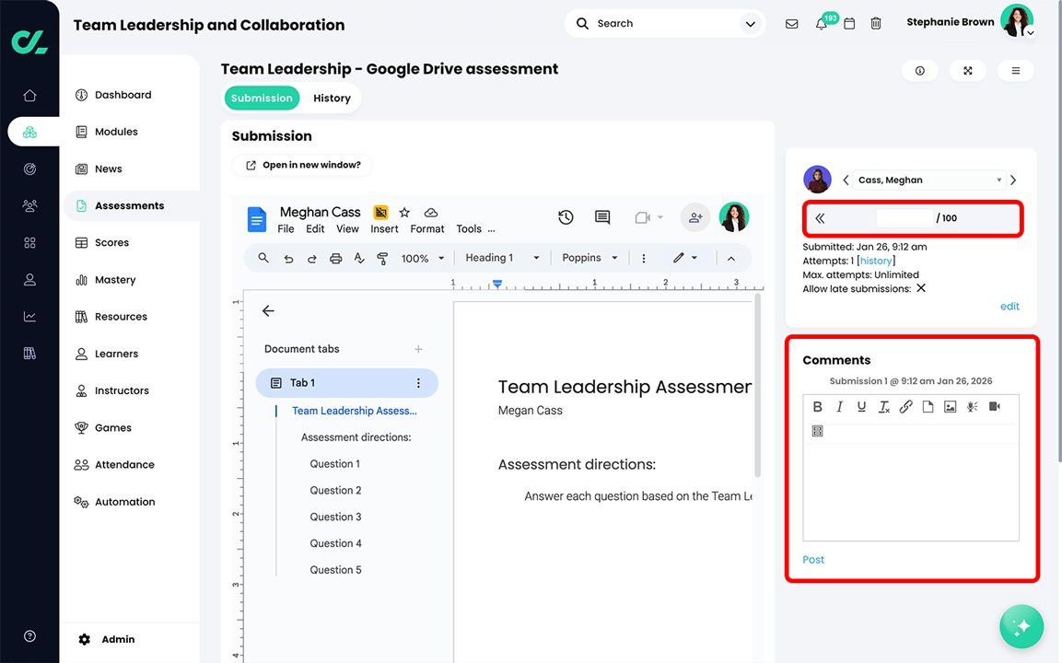Select the Print icon in the doc toolbar
Screen dimensions: 1062x663
coord(335,258)
